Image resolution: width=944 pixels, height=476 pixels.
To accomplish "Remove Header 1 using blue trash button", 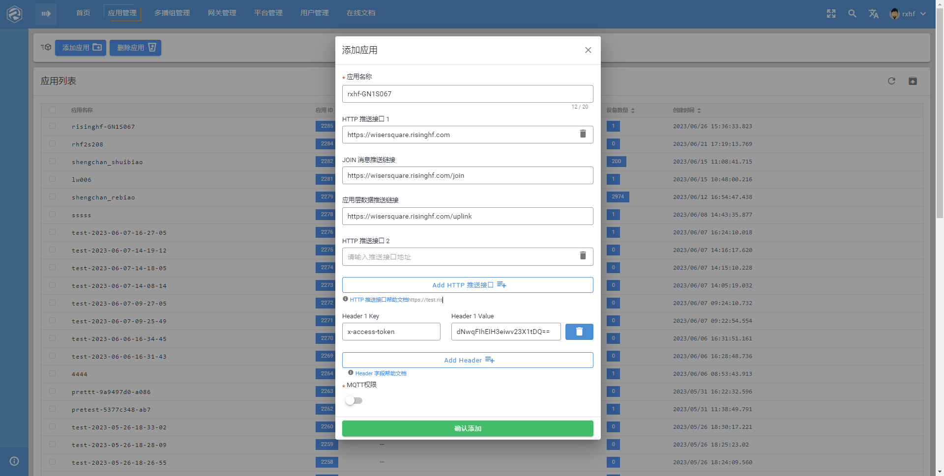I will (x=579, y=332).
